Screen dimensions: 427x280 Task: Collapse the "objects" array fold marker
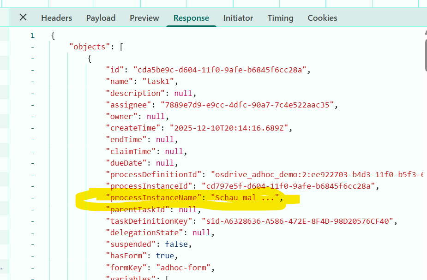click(32, 47)
